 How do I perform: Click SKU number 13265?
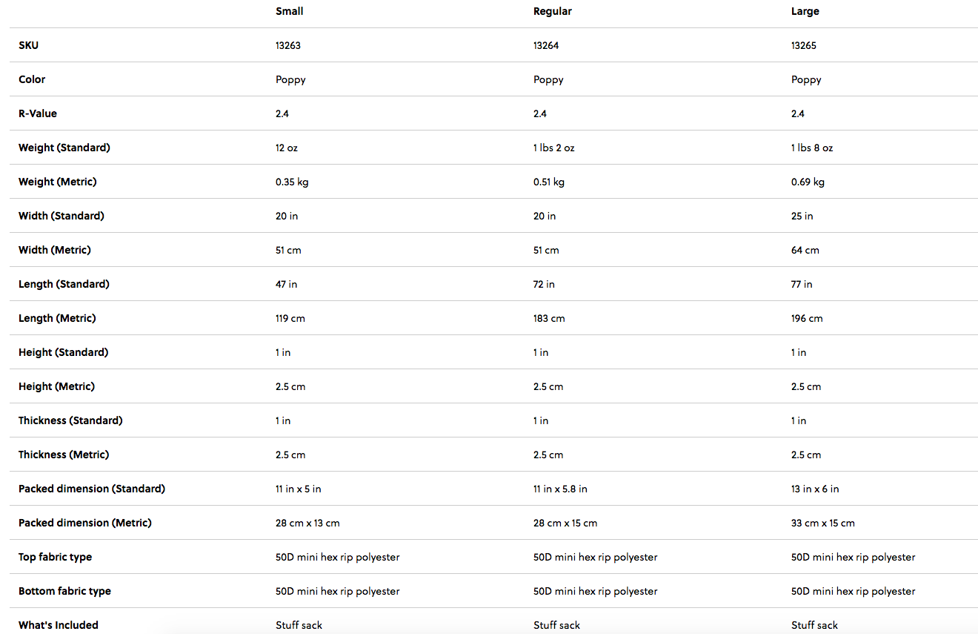tap(804, 45)
